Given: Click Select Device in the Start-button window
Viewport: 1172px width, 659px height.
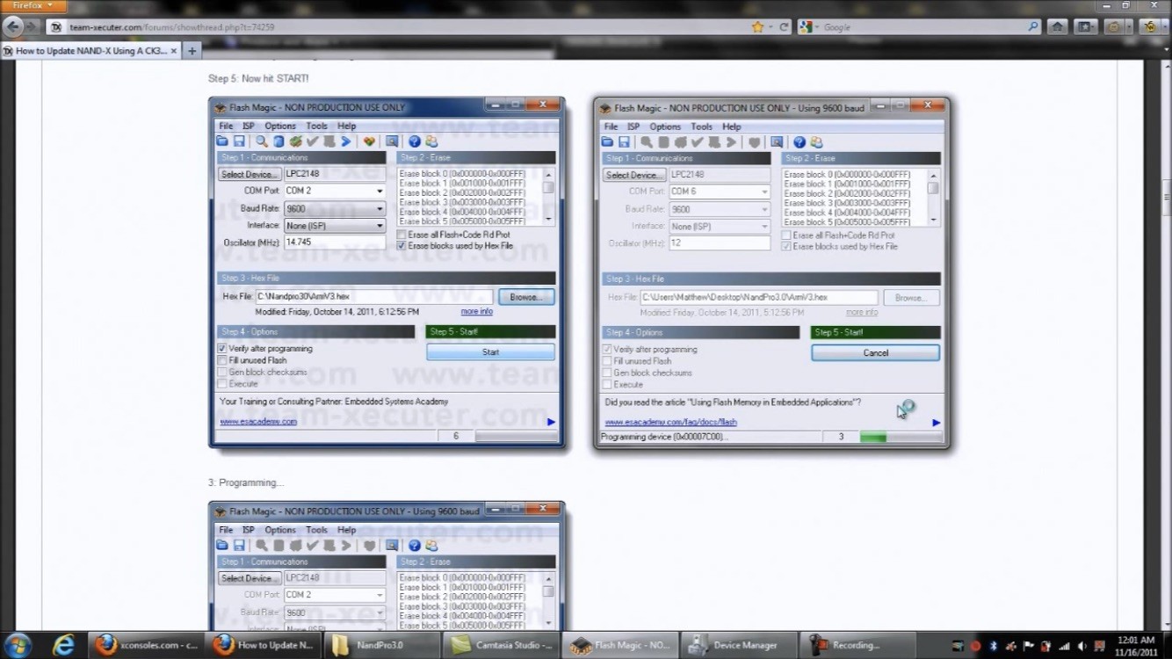Looking at the screenshot, I should coord(250,174).
